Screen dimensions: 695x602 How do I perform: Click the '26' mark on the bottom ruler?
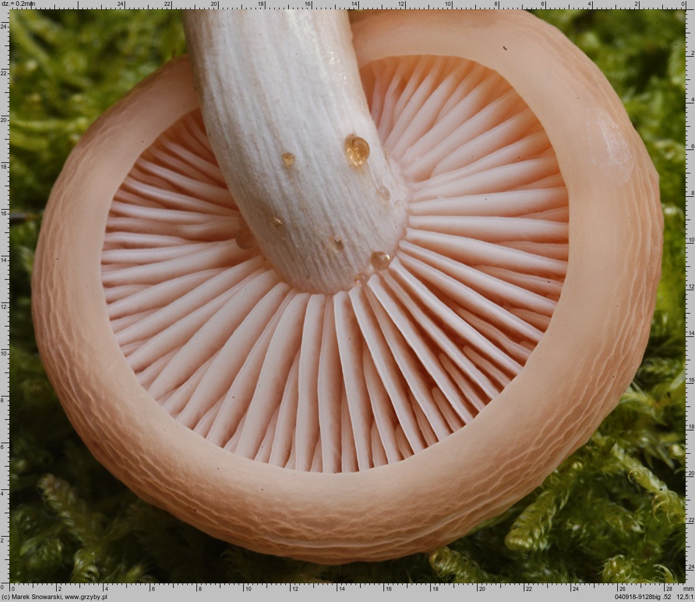click(x=623, y=589)
